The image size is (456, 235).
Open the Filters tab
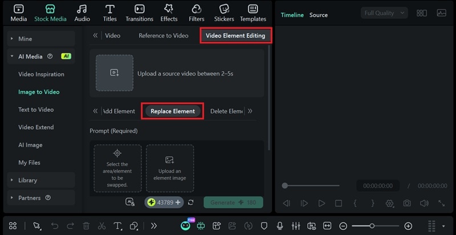[x=196, y=13]
